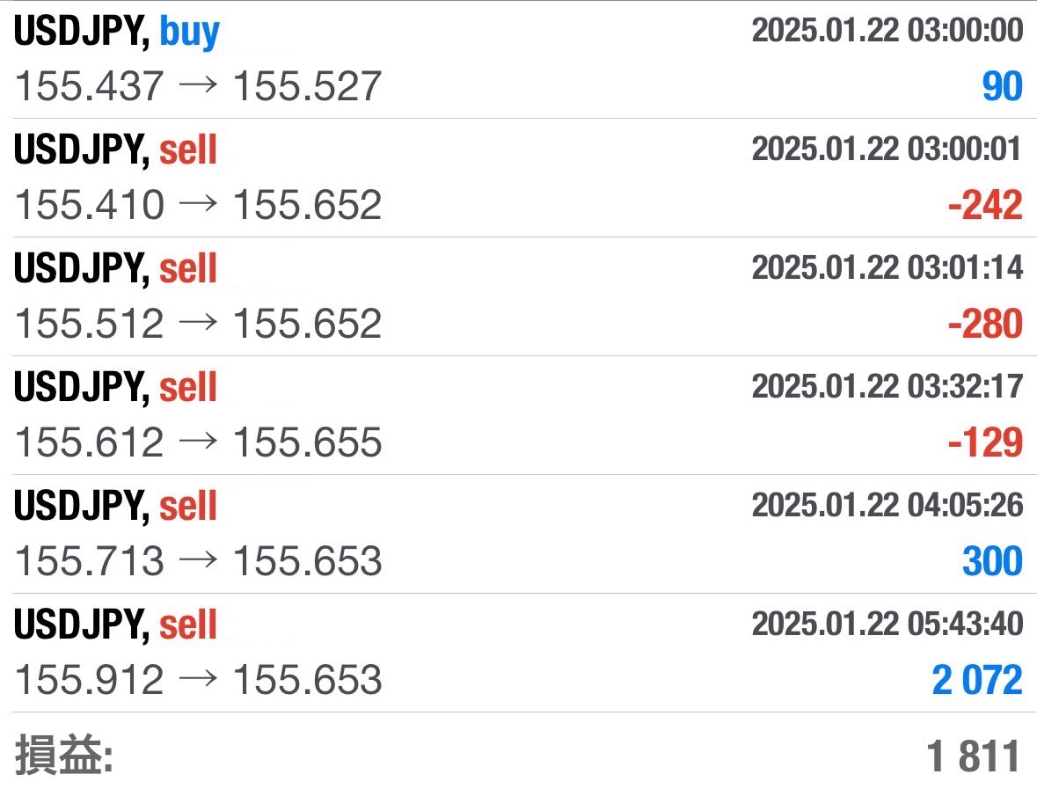Click timestamp 2025.01.22 03:00:00
The height and width of the screenshot is (789, 1037).
click(x=887, y=31)
